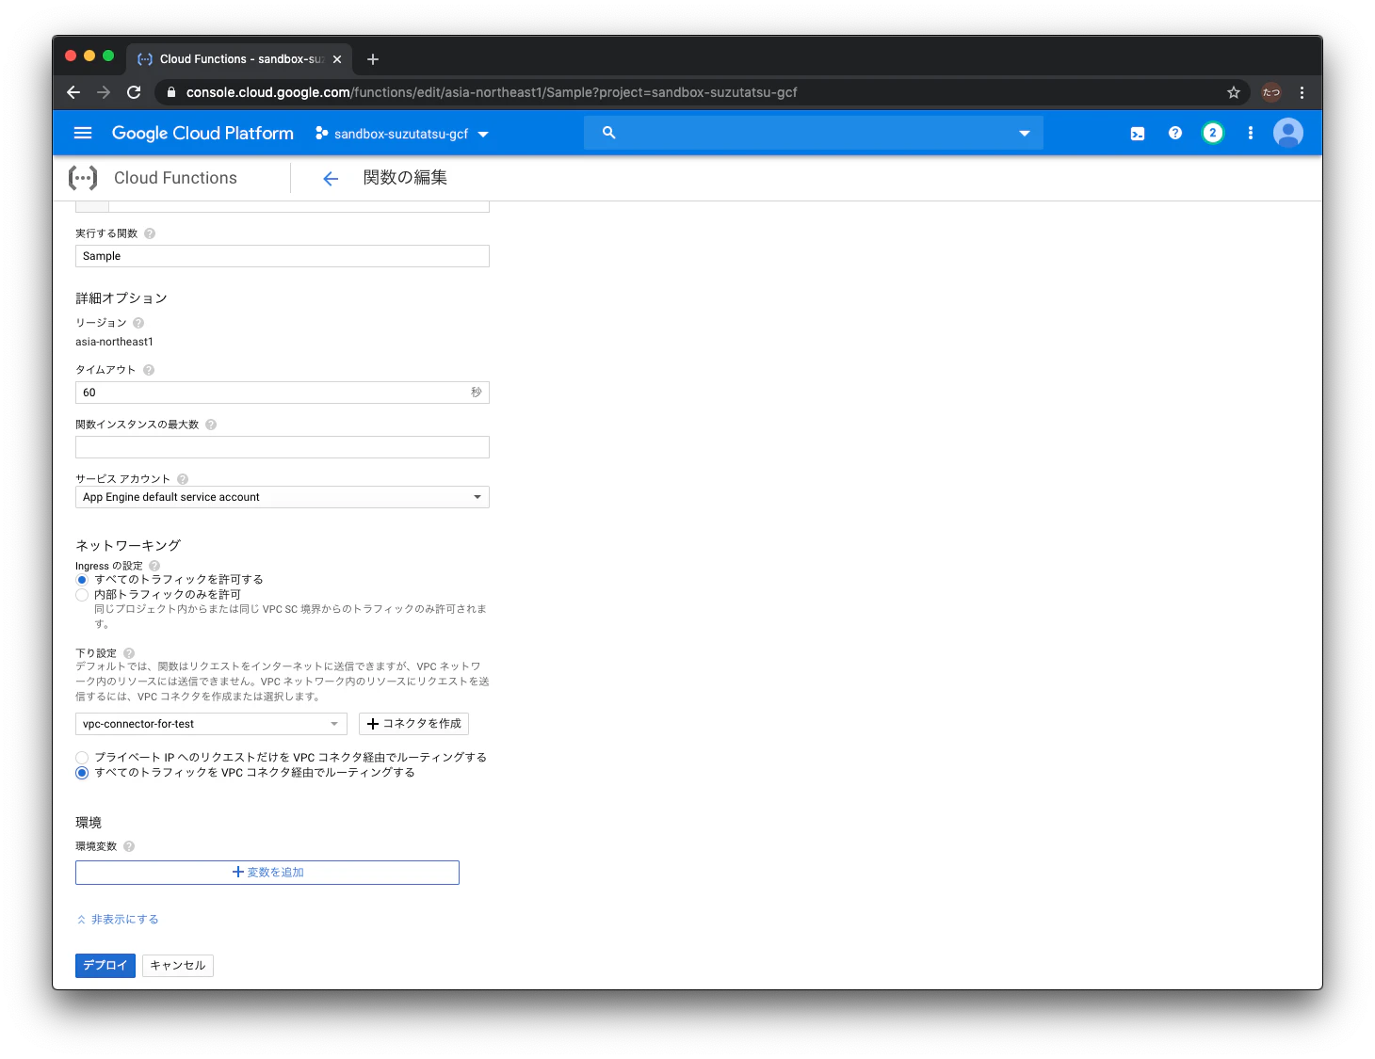Open the hamburger navigation menu
Viewport: 1375px width, 1059px height.
tap(83, 133)
